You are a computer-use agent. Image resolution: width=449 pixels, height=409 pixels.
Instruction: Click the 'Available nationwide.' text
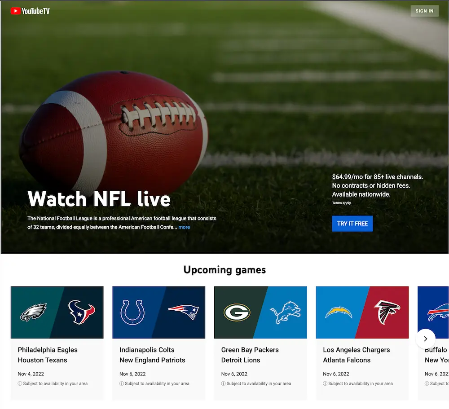point(361,194)
